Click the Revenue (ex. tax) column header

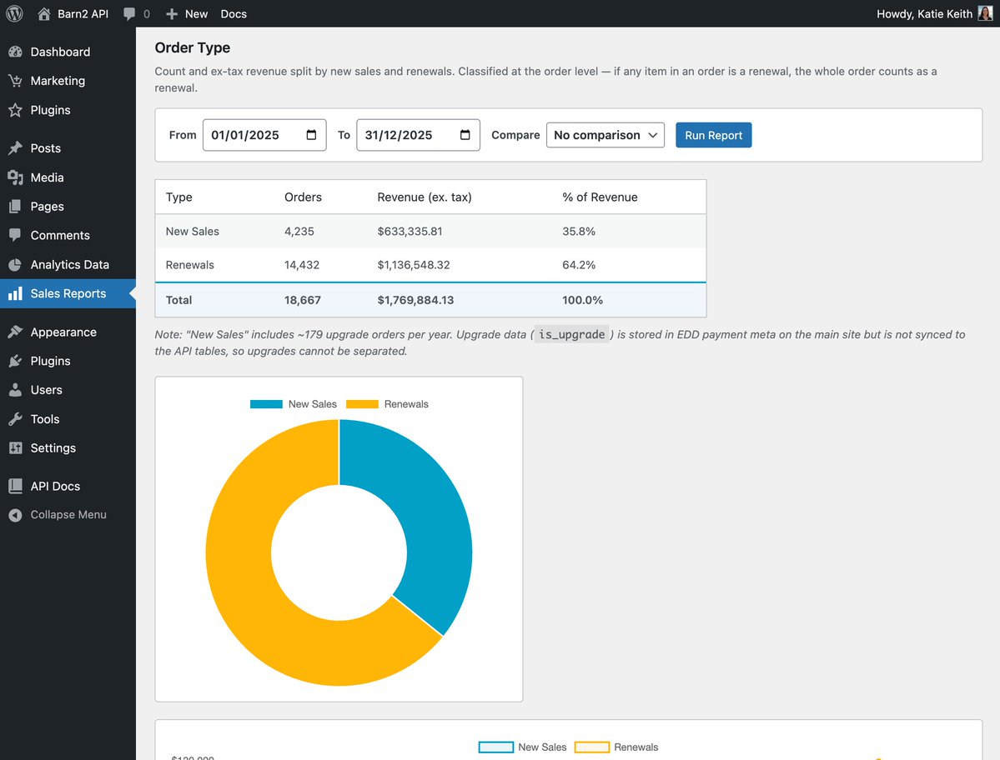point(425,197)
